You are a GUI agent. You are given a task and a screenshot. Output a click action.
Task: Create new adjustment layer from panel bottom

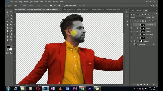144,85
